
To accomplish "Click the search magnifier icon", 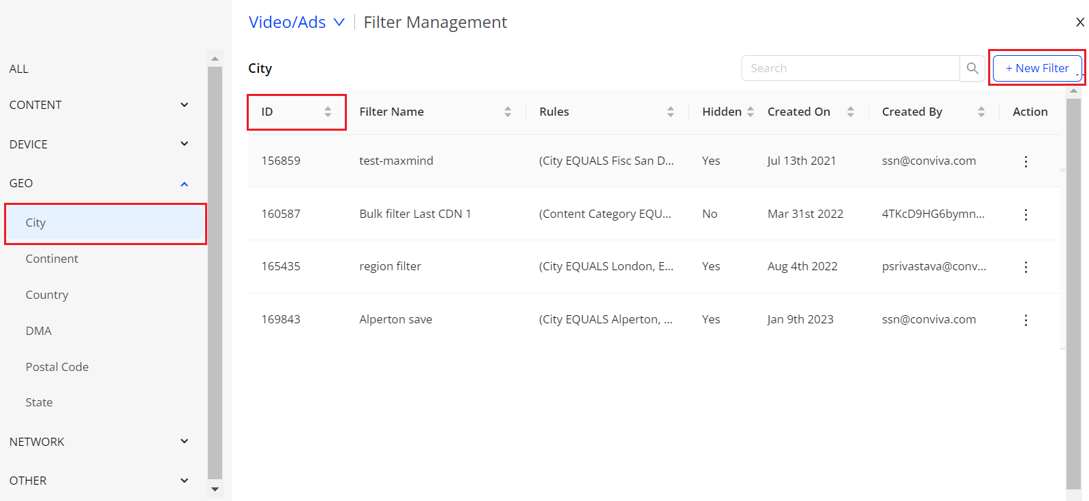I will tap(972, 68).
